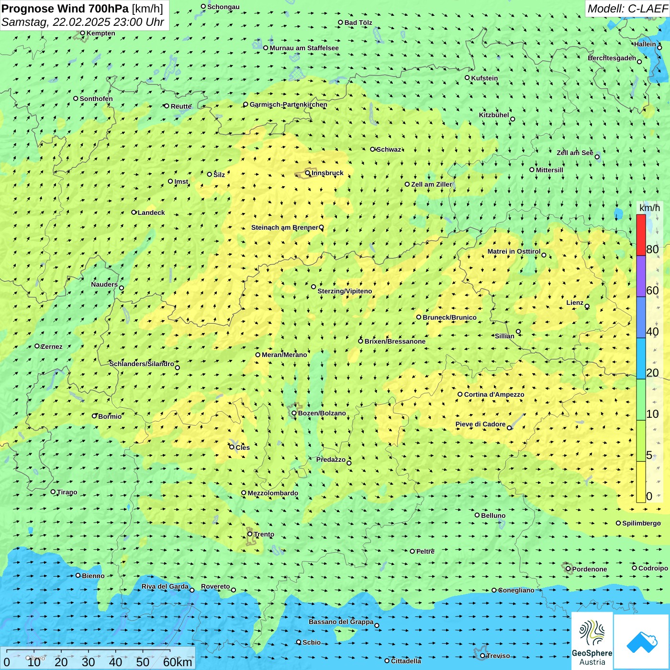This screenshot has width=670, height=670.
Task: Click the blue cloud logo icon
Action: (x=642, y=642)
